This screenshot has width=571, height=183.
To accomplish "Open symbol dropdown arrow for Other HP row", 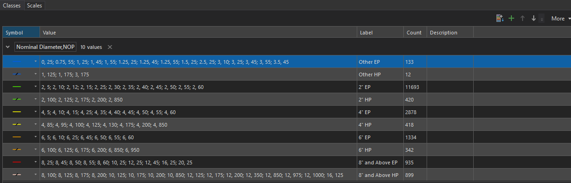I will point(35,74).
